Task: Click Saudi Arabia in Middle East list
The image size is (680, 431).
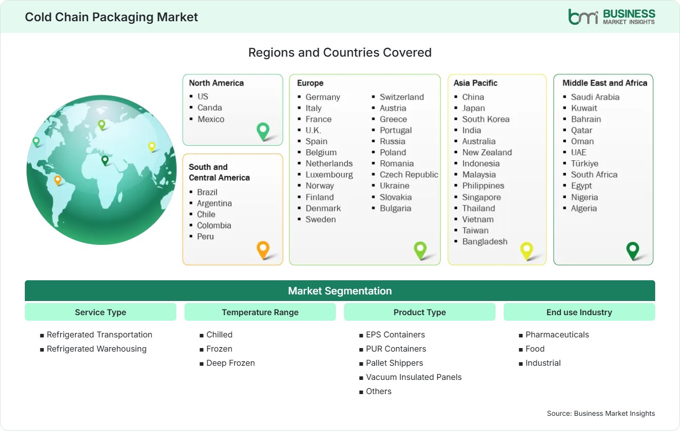Action: pos(595,97)
